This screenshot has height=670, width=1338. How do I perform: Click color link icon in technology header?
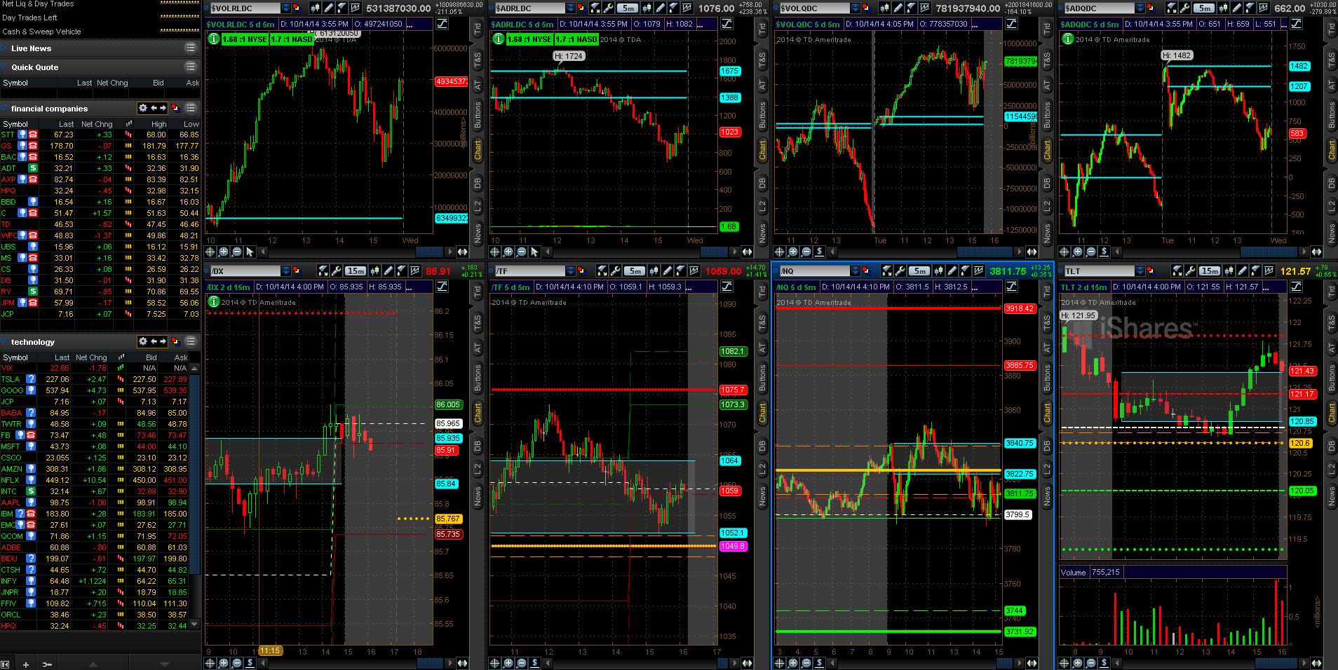click(175, 341)
